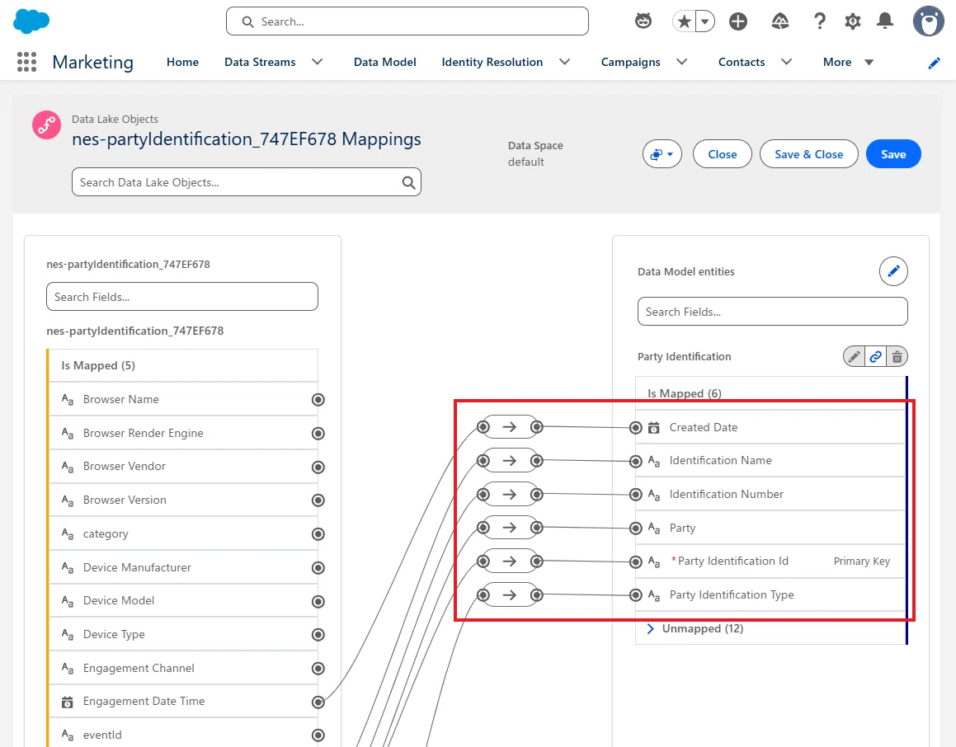Open the user profile avatar
Viewport: 956px width, 747px height.
tap(928, 21)
